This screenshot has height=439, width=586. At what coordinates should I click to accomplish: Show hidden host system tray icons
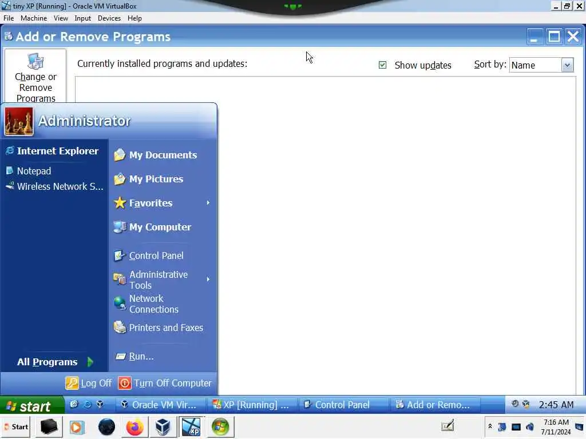click(x=490, y=426)
